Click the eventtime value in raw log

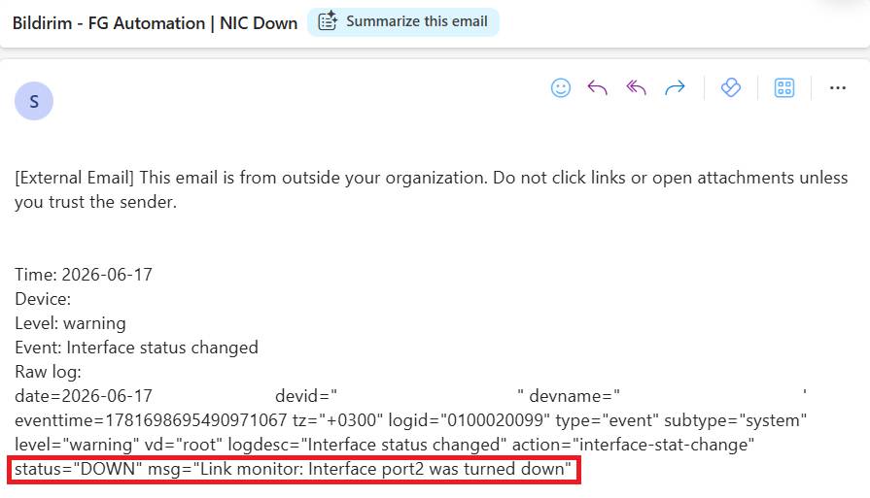tap(151, 420)
